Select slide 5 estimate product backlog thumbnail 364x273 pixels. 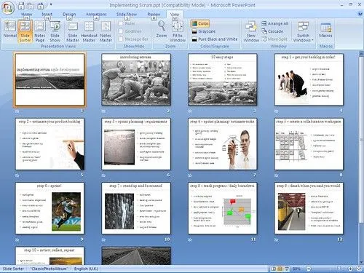(50, 144)
